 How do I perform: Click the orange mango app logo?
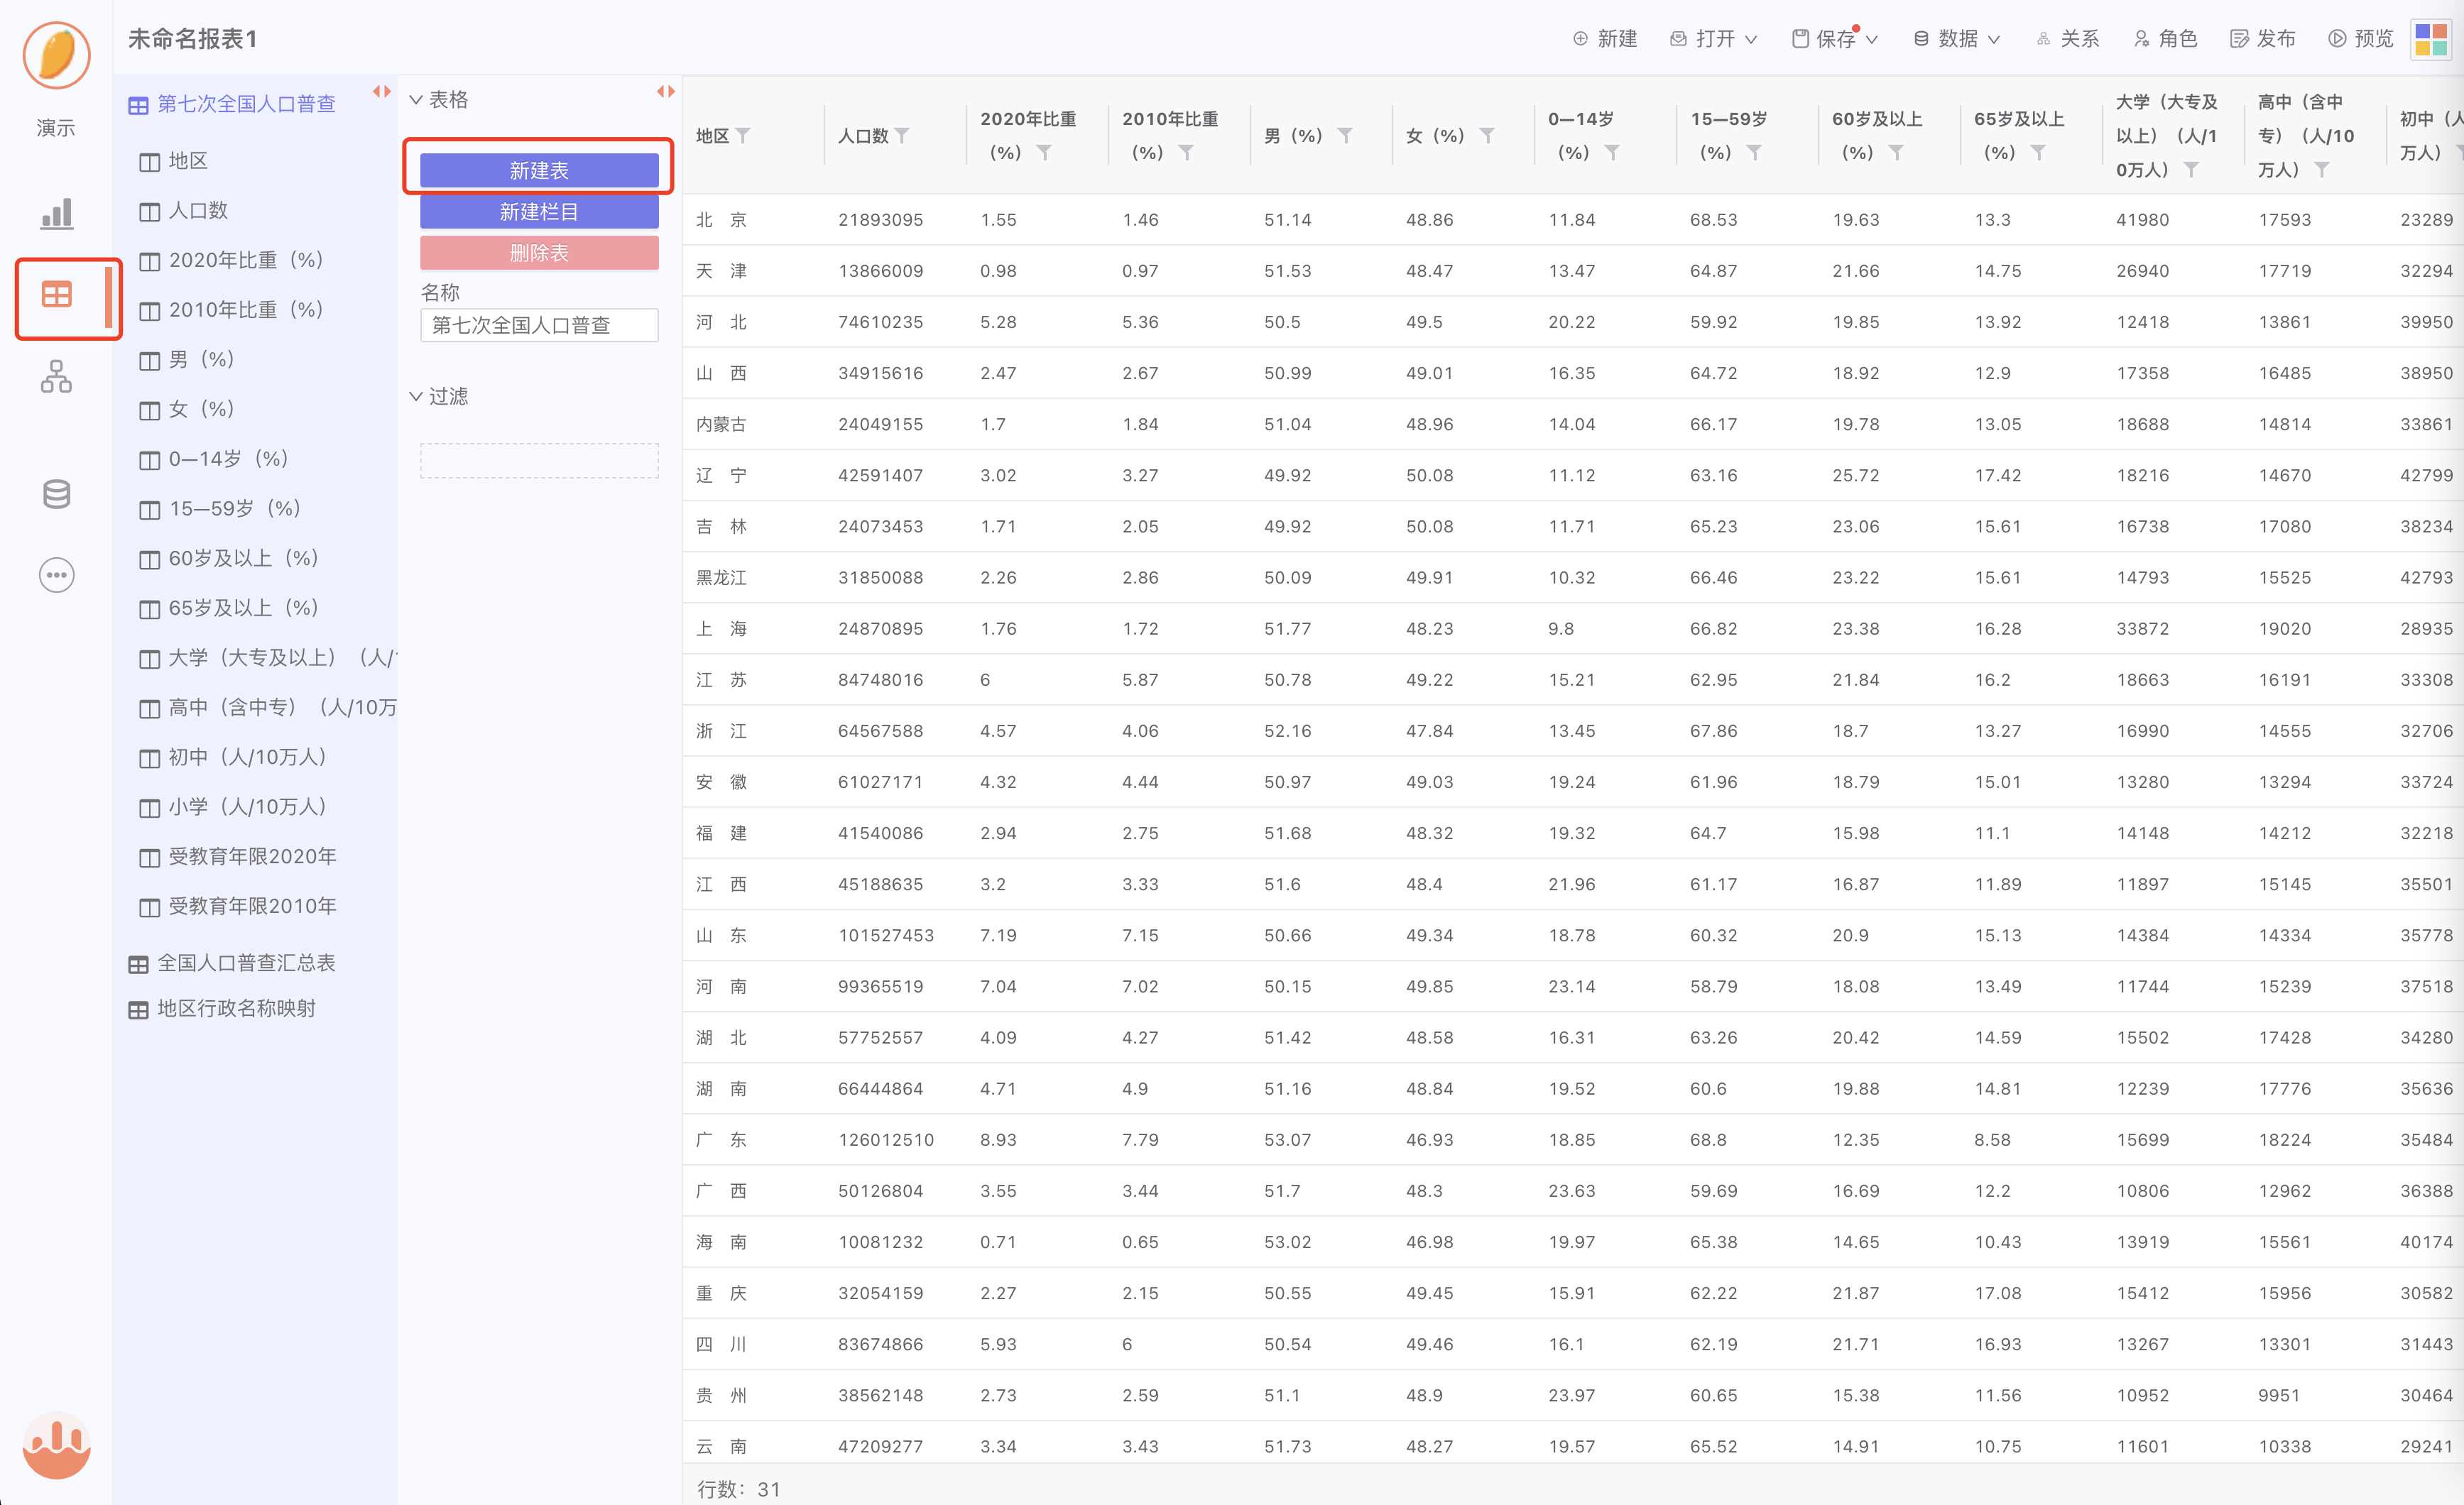[x=56, y=55]
